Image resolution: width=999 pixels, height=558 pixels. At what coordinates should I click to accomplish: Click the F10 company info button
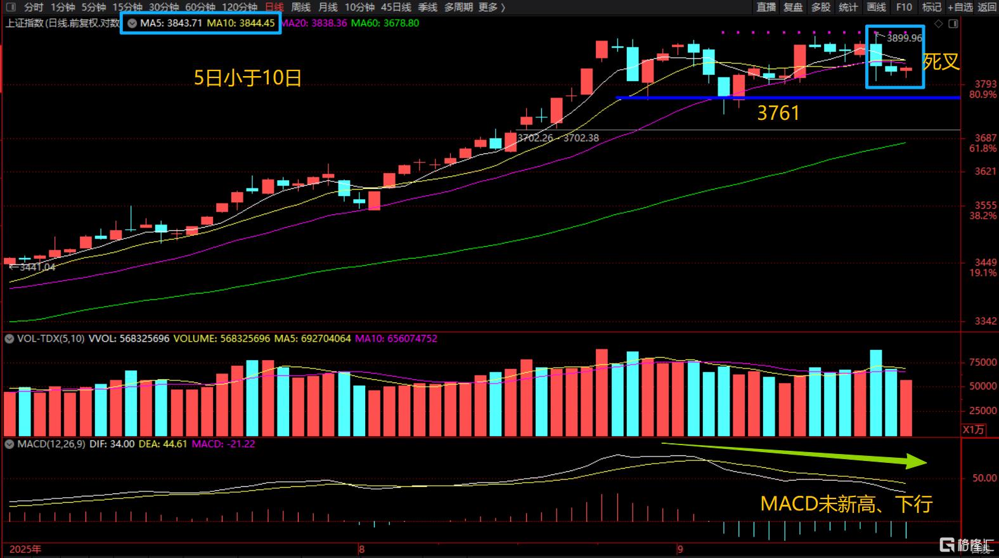point(904,7)
